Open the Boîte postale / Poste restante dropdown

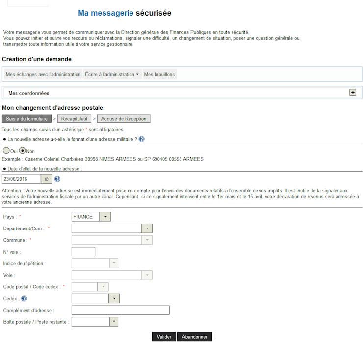coord(114,322)
